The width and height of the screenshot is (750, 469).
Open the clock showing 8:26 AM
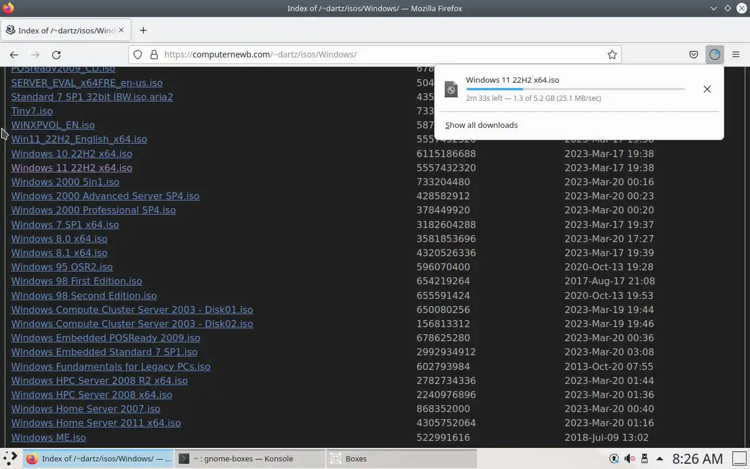(x=697, y=458)
